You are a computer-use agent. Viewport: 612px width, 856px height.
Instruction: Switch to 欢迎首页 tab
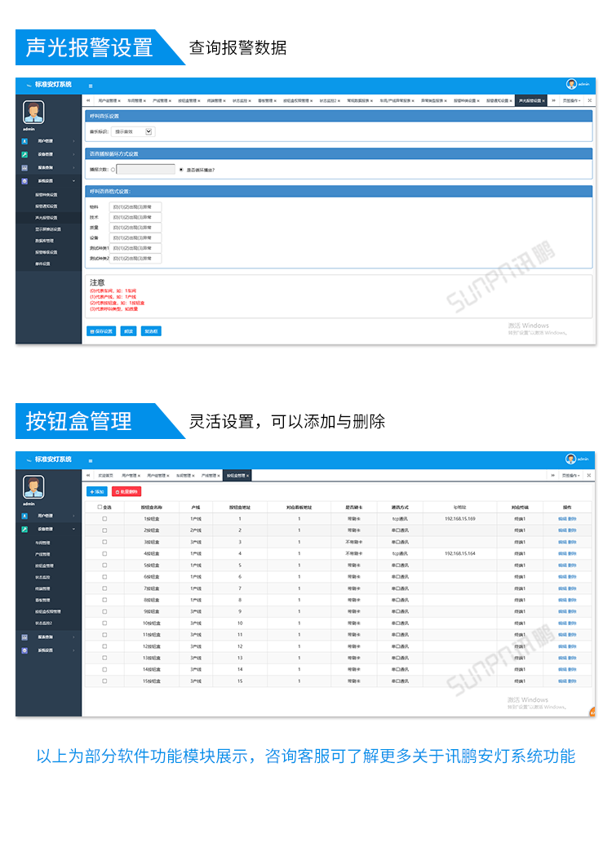(x=105, y=476)
